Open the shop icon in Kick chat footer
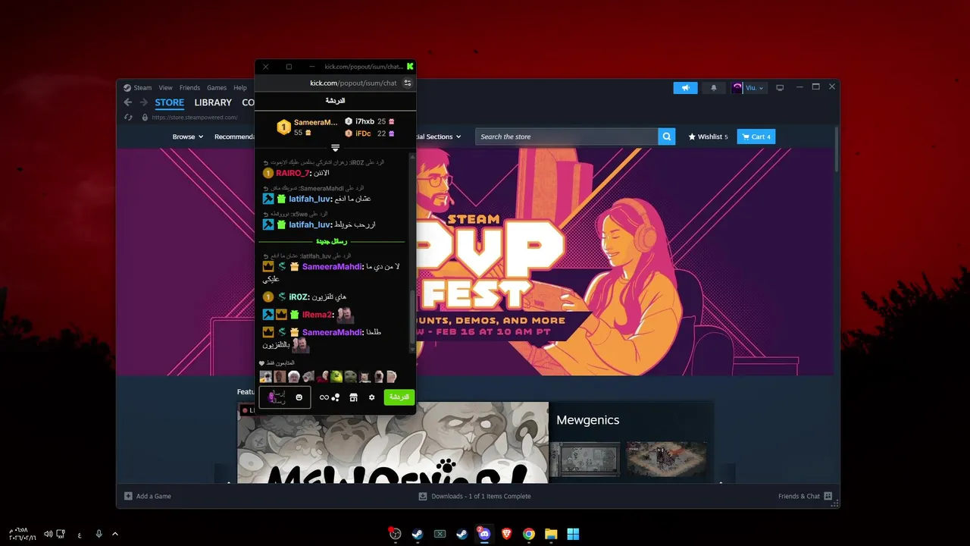The height and width of the screenshot is (546, 970). (353, 397)
